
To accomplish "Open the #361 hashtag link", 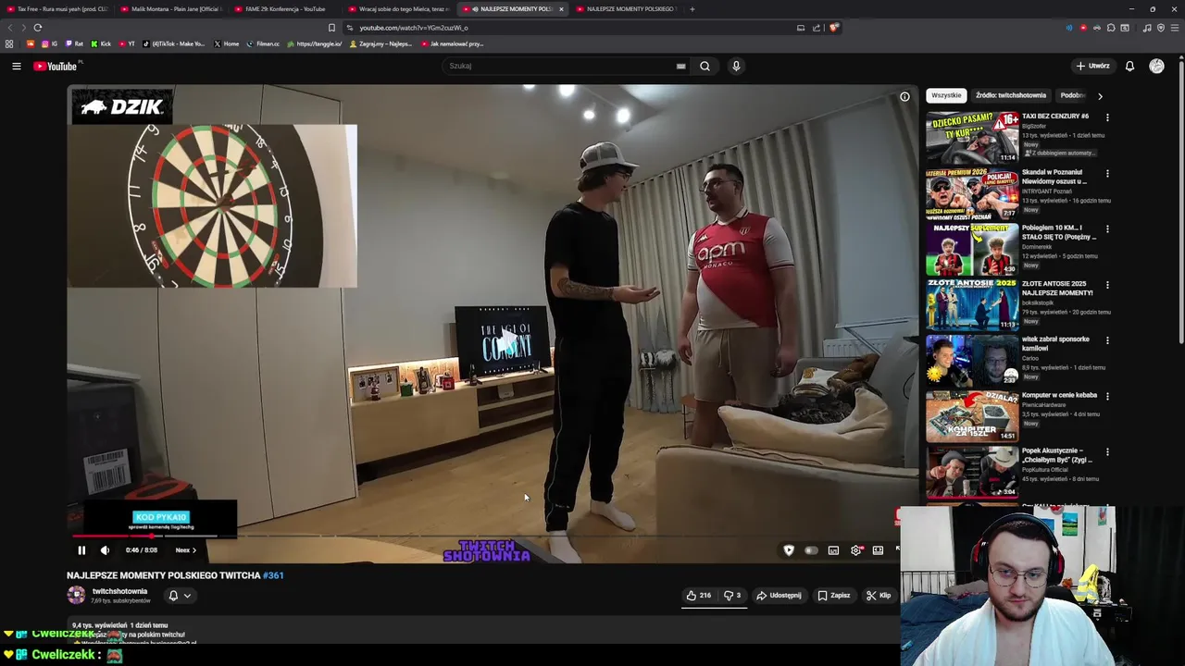I will click(x=273, y=575).
